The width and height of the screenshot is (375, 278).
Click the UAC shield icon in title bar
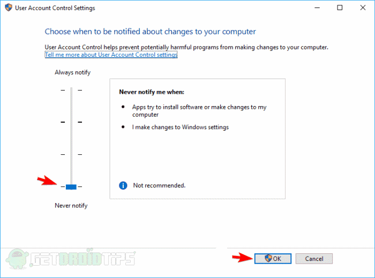pos(8,8)
